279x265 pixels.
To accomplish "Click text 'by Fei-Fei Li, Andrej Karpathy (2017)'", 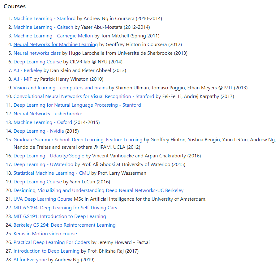I will (195, 96).
